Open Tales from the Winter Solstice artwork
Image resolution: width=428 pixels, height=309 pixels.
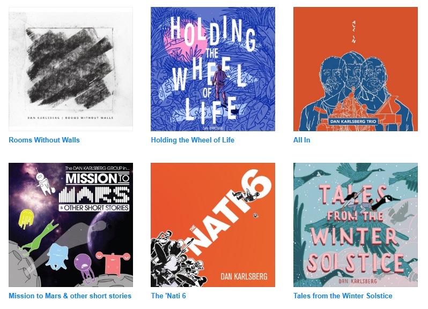point(356,225)
